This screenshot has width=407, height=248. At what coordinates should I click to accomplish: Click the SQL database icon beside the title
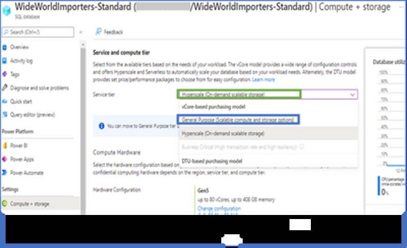click(6, 10)
